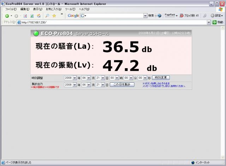Click the IE icon in title bar
The width and height of the screenshot is (226, 166).
click(x=3, y=4)
